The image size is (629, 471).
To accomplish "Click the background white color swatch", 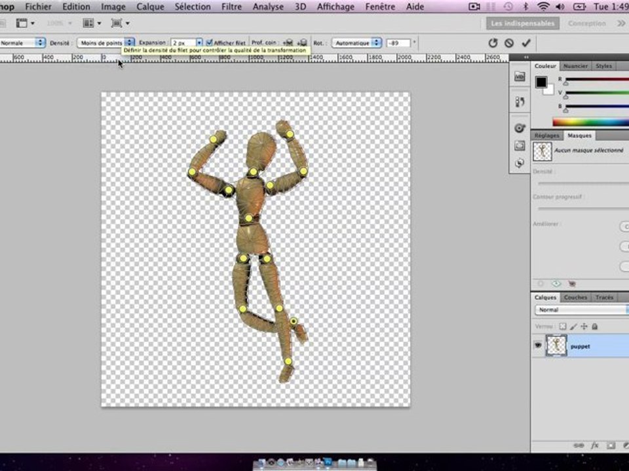I will pos(549,90).
